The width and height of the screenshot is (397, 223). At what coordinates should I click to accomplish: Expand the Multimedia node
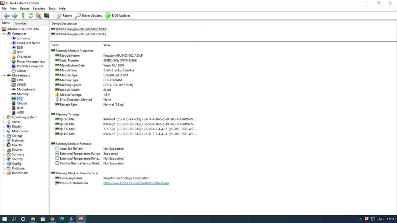pos(4,131)
